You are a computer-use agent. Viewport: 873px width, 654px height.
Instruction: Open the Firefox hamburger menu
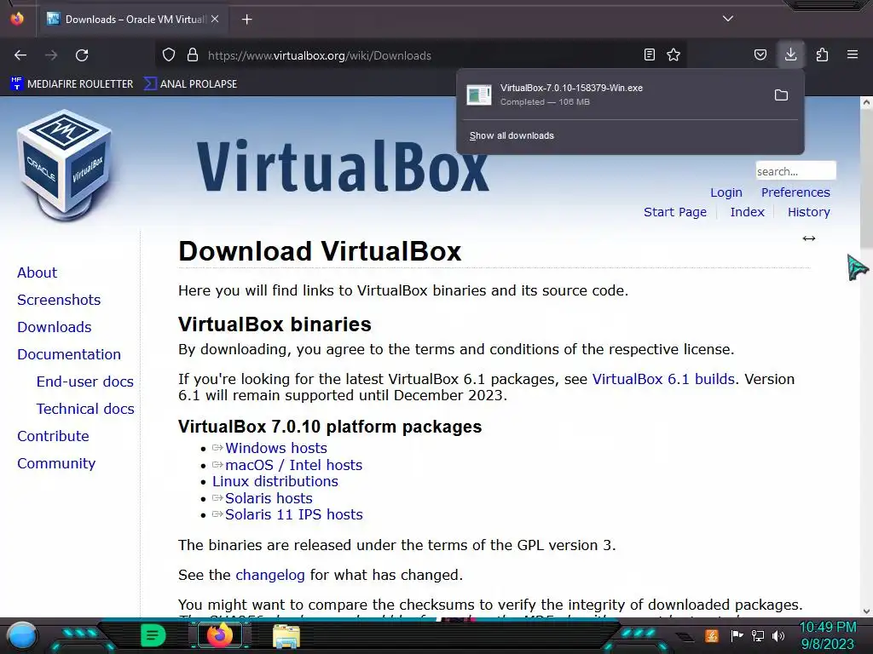853,54
